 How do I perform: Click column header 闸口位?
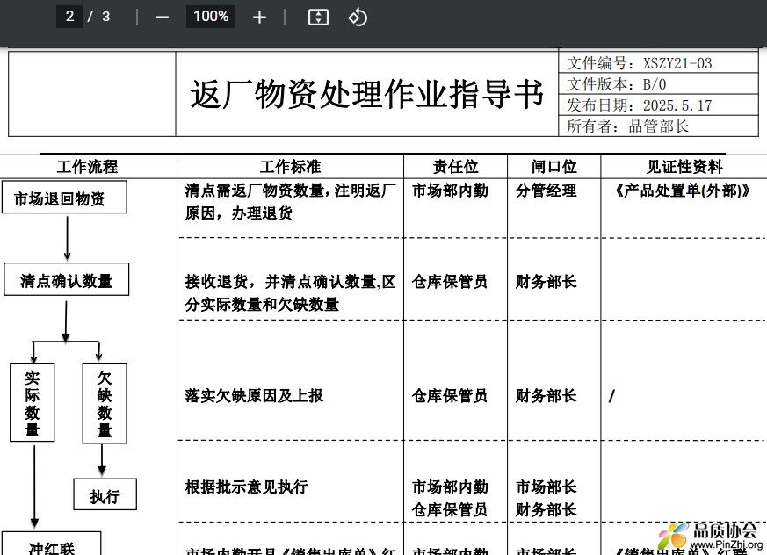tap(554, 167)
